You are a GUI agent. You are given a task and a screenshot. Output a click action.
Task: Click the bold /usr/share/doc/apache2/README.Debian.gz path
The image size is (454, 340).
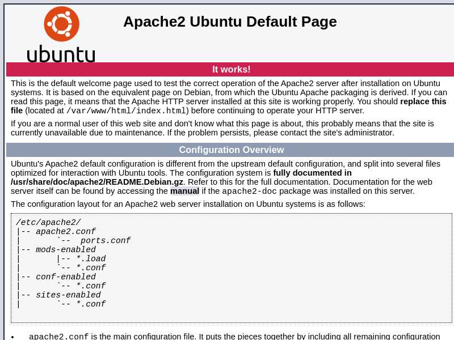coord(96,182)
